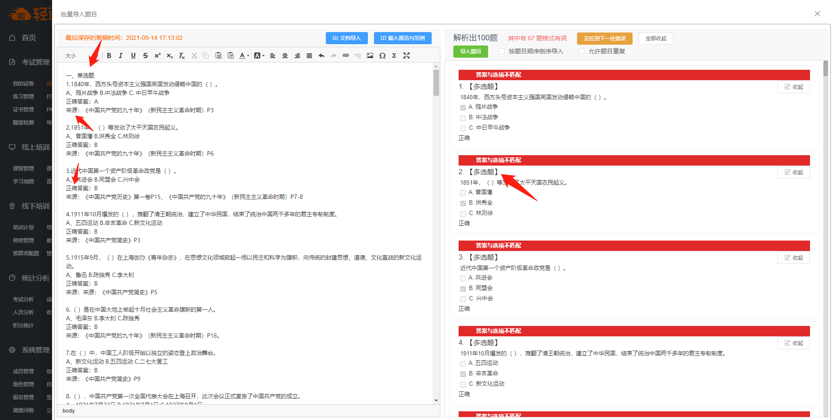Viewport: 833px width, 420px height.
Task: Jump to next error with 定位到下一处错误
Action: click(x=604, y=38)
